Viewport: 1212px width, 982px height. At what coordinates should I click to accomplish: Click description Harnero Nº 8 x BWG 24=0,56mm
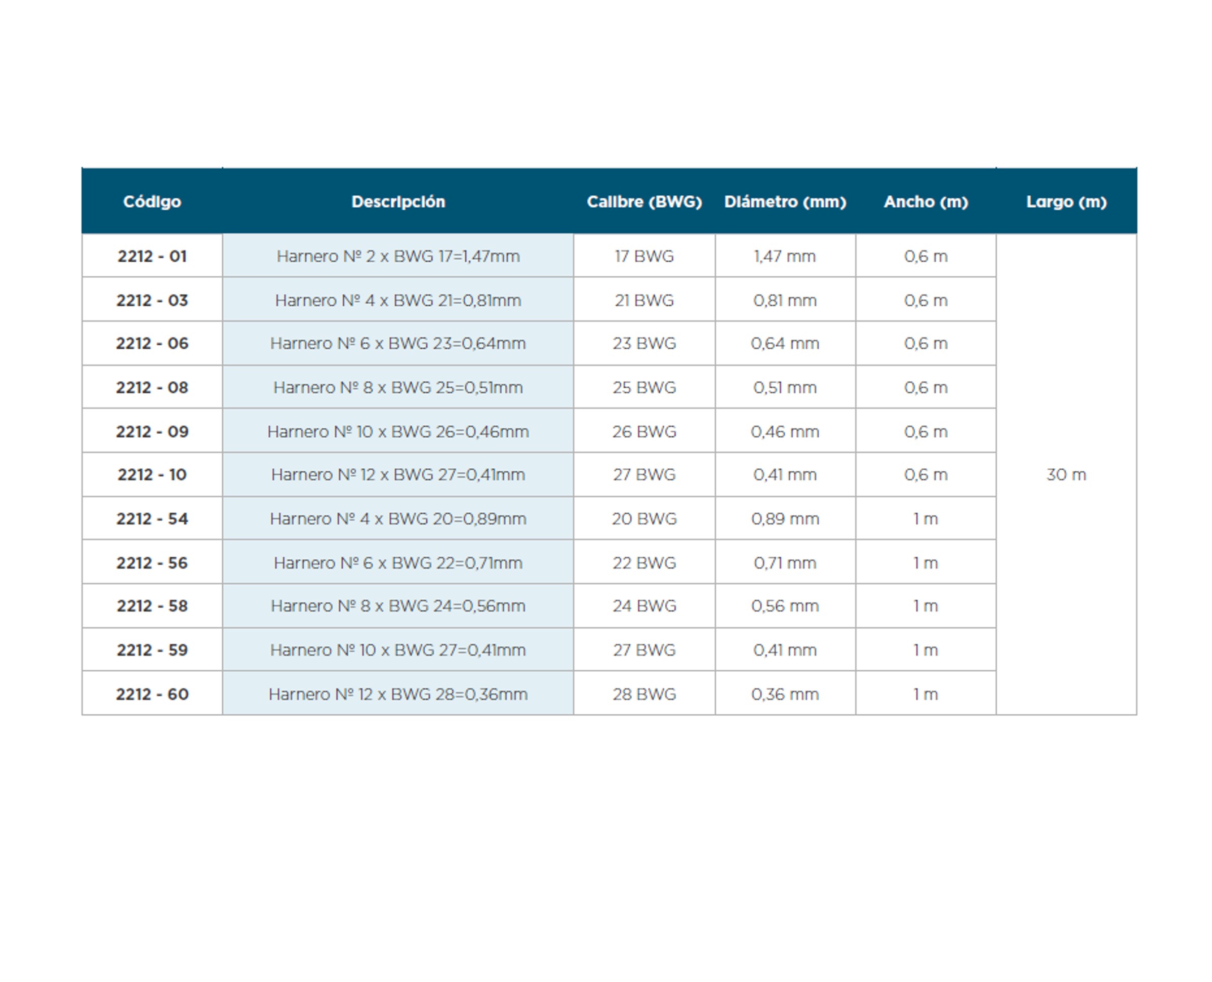click(398, 606)
